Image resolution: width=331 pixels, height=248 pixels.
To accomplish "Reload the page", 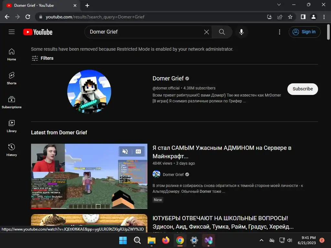I will [x=28, y=17].
